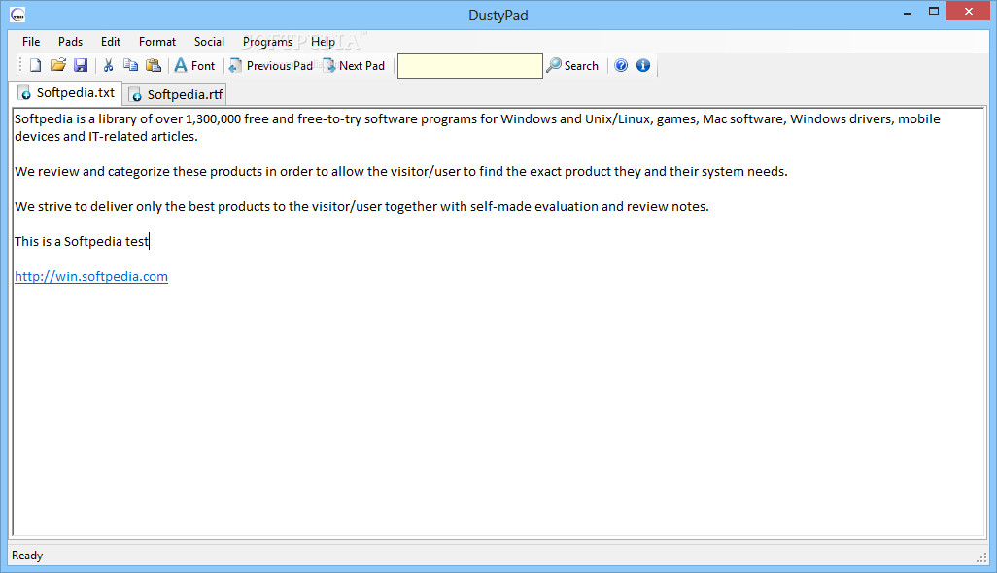Click the DustyPad app icon in title bar
This screenshot has height=573, width=997.
point(17,14)
